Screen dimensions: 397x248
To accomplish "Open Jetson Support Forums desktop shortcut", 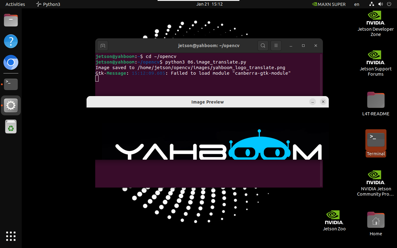I will [376, 64].
